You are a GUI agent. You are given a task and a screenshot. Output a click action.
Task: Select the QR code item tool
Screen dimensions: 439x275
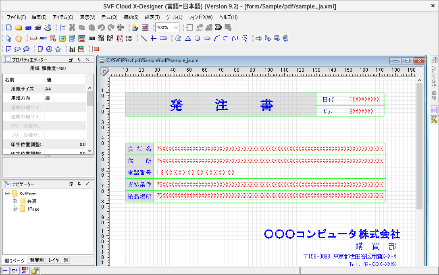(110, 38)
